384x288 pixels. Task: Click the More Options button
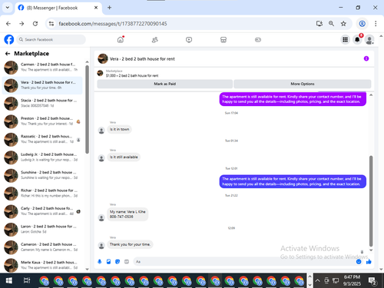pyautogui.click(x=303, y=84)
